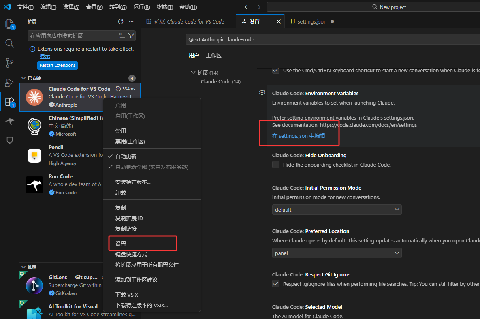Open the 查看(V) menu

[x=94, y=7]
